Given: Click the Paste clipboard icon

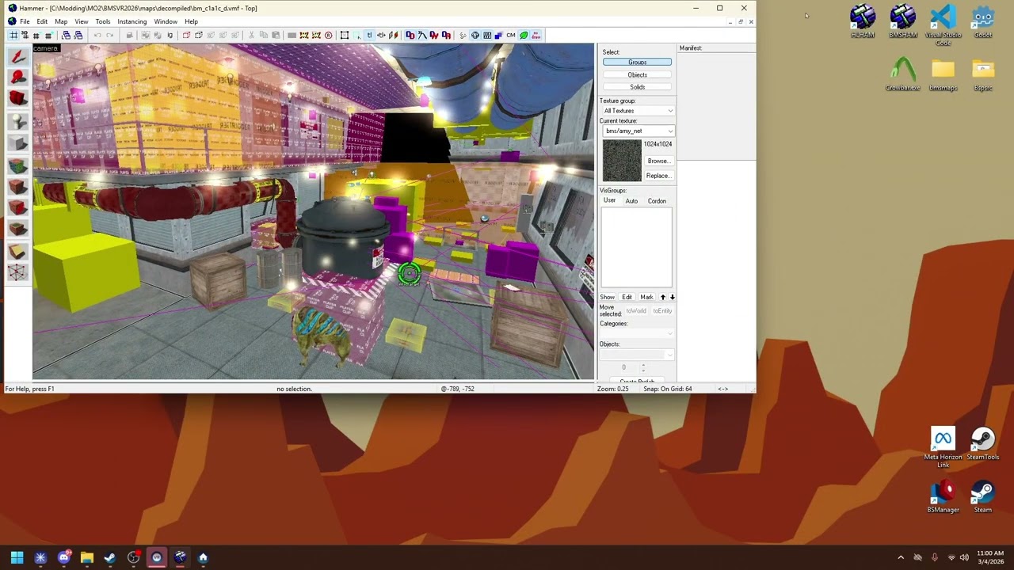Looking at the screenshot, I should pos(275,35).
